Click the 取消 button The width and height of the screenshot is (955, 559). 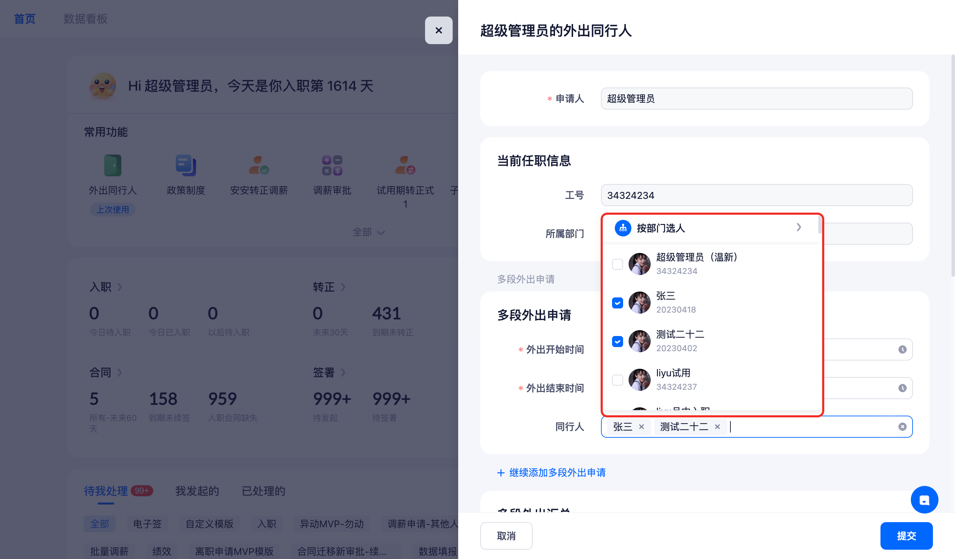coord(506,536)
